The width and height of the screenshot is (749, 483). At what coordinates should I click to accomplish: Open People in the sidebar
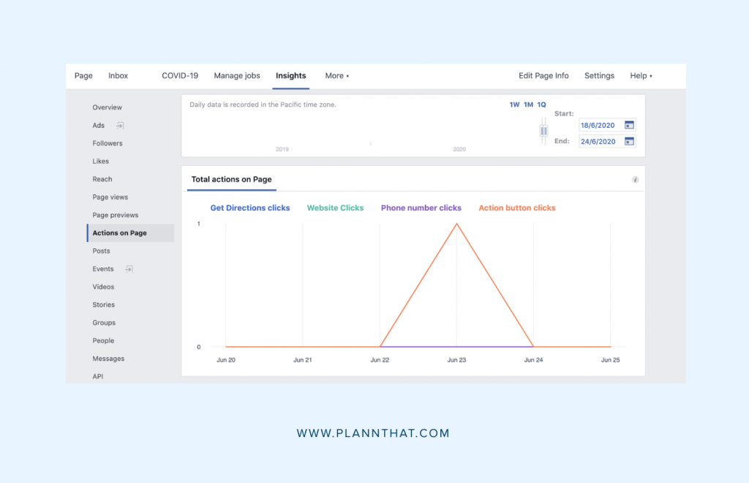pos(103,341)
